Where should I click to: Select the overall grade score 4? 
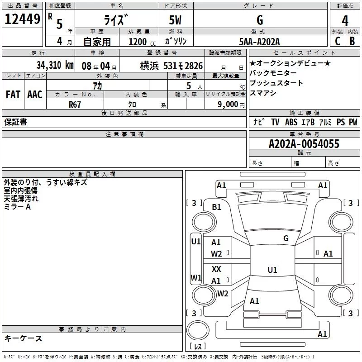pyautogui.click(x=345, y=21)
